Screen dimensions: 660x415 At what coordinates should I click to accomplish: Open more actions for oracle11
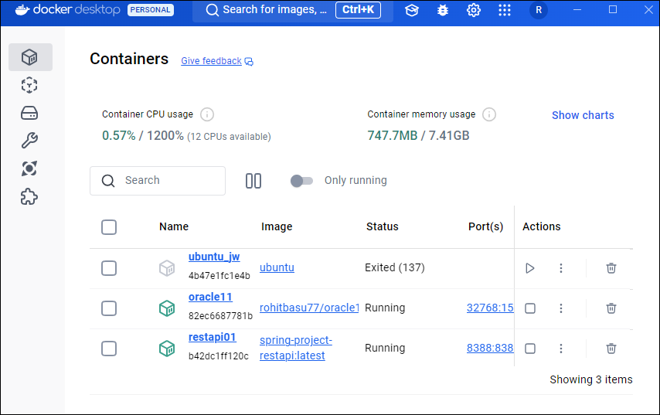click(x=560, y=308)
